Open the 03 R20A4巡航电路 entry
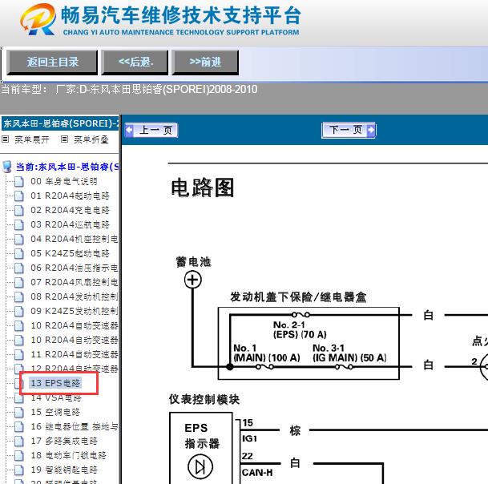The height and width of the screenshot is (484, 488). [70, 224]
